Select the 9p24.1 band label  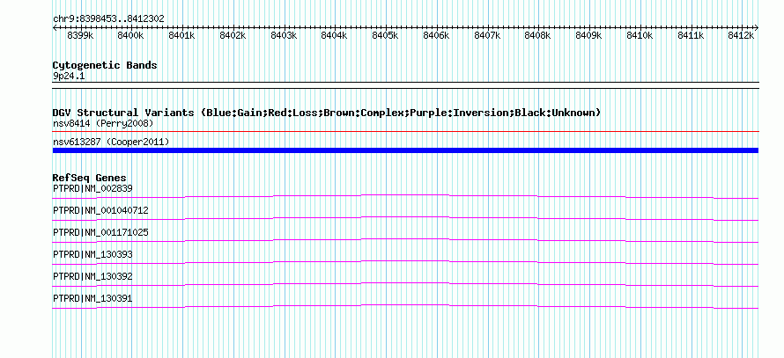(x=69, y=77)
